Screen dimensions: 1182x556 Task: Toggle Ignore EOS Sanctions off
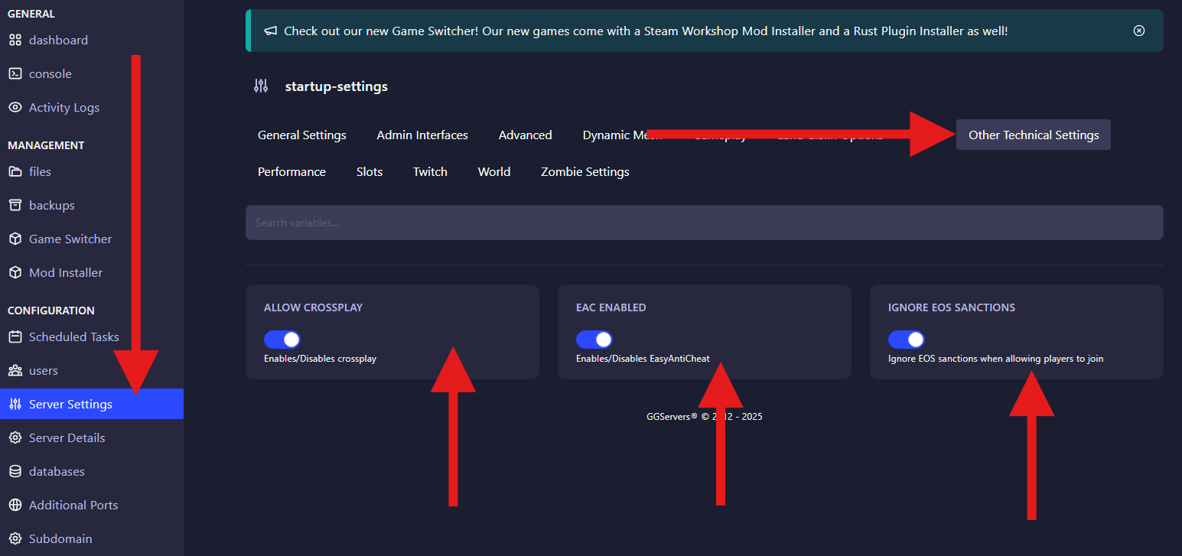point(907,340)
